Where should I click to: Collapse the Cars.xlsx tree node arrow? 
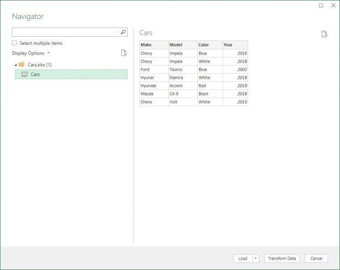(x=16, y=65)
